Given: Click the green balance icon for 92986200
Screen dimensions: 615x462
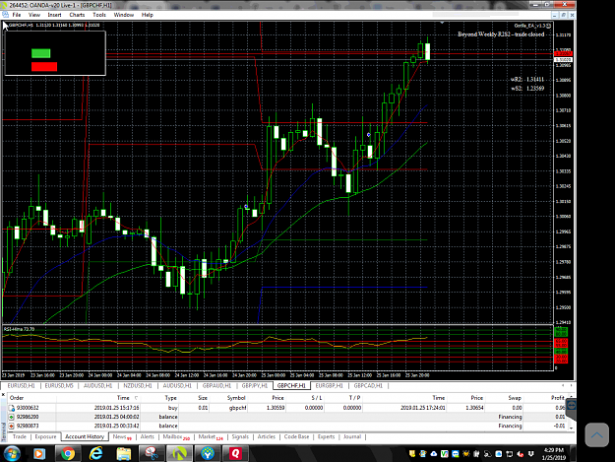Looking at the screenshot, I should [x=12, y=417].
